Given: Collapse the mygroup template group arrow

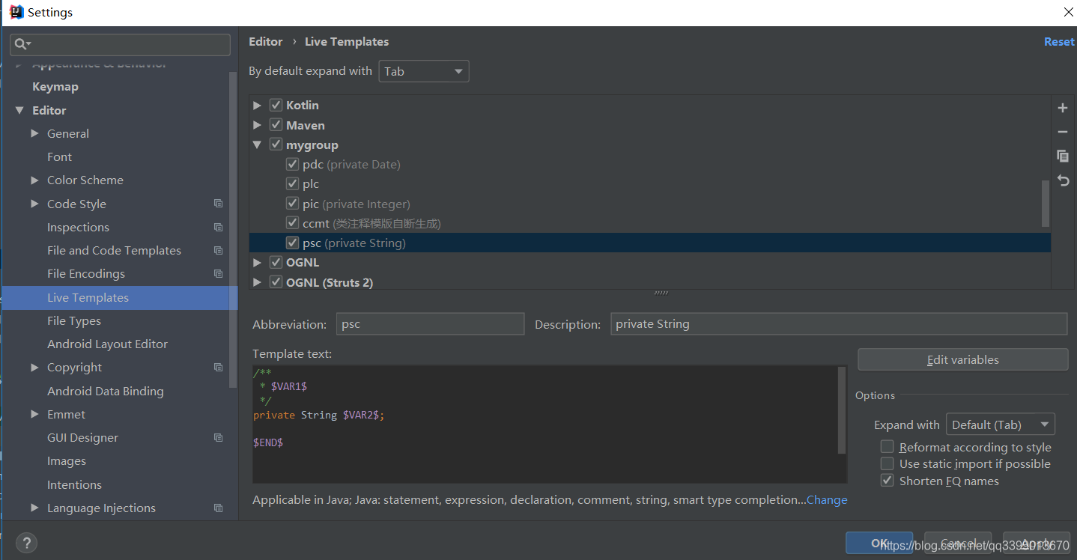Looking at the screenshot, I should (257, 144).
